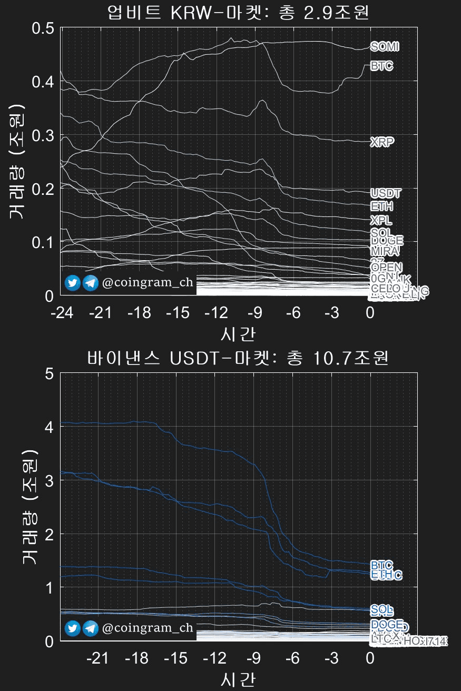Screen dimensions: 461x691
Task: Select the XRP label in the Upbit chart
Action: 382,142
